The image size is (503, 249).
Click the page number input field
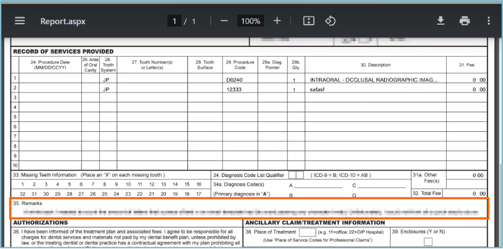175,21
